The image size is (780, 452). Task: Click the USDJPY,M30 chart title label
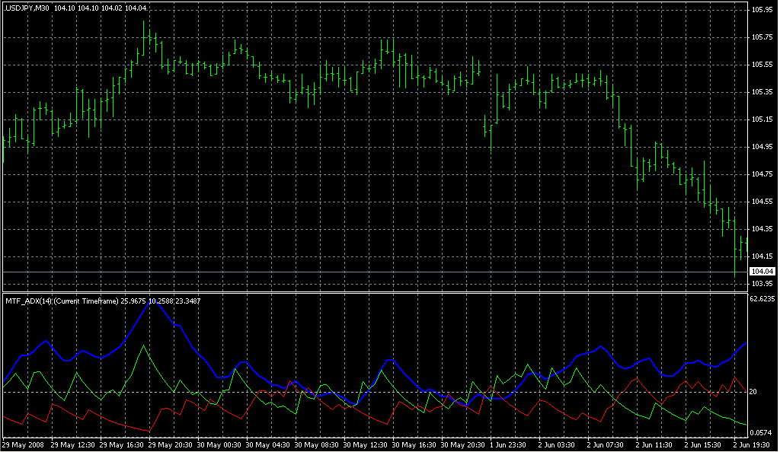(26, 8)
